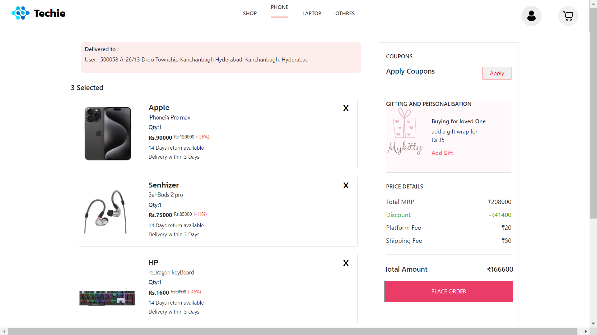The width and height of the screenshot is (597, 335).
Task: Click the '3 Selected' heading
Action: (87, 88)
